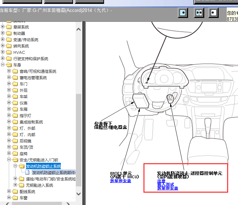Image resolution: width=238 pixels, height=205 pixels.
Task: Select the 外观 folder
Action: [x=23, y=90]
